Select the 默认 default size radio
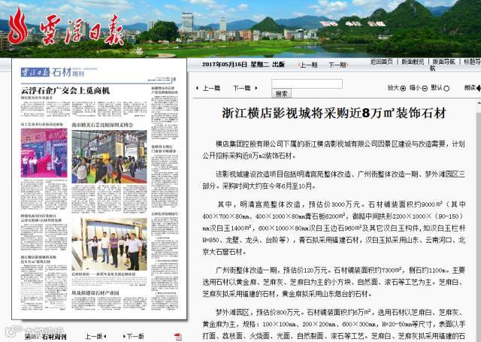This screenshot has height=342, width=481. (446, 89)
